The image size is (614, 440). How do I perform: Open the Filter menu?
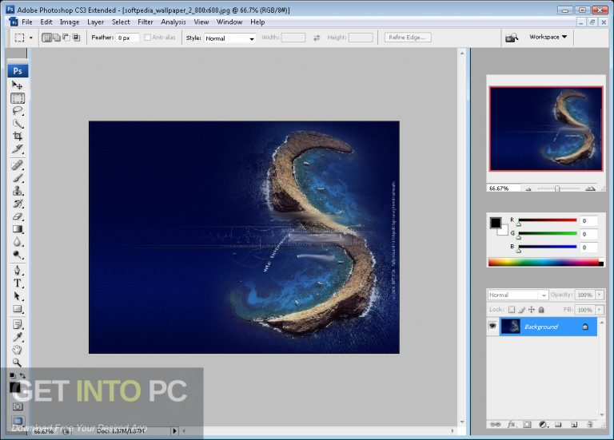click(x=146, y=22)
